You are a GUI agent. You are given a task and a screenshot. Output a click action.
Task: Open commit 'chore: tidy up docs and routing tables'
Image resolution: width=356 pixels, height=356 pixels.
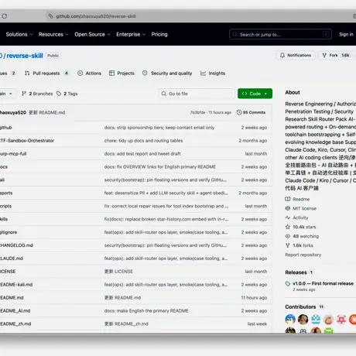tap(143, 141)
